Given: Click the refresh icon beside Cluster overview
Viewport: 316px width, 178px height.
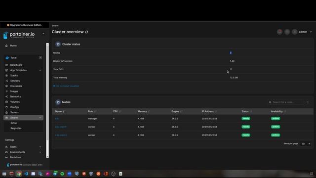Looking at the screenshot, I should coord(87,32).
